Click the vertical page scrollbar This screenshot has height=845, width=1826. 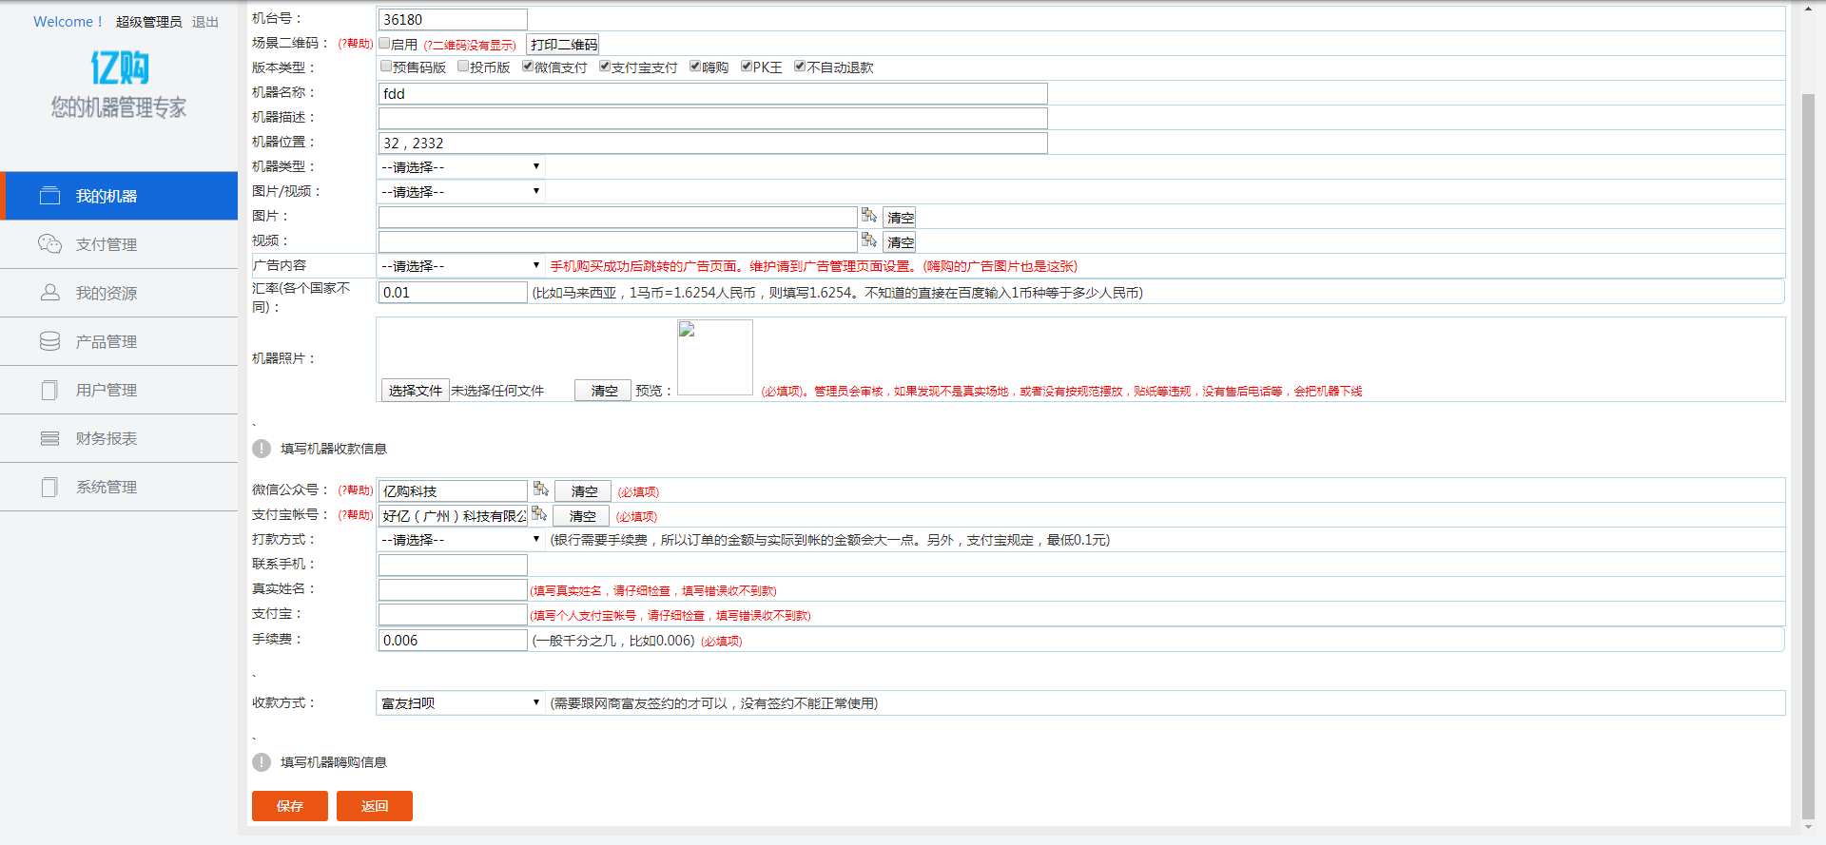pyautogui.click(x=1808, y=456)
